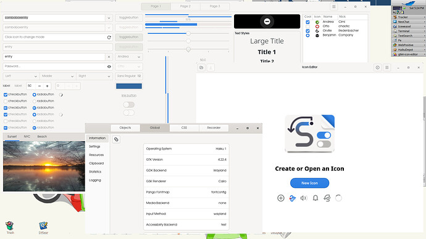The width and height of the screenshot is (426, 239).
Task: Click the Nick column header
Action: pos(342,17)
